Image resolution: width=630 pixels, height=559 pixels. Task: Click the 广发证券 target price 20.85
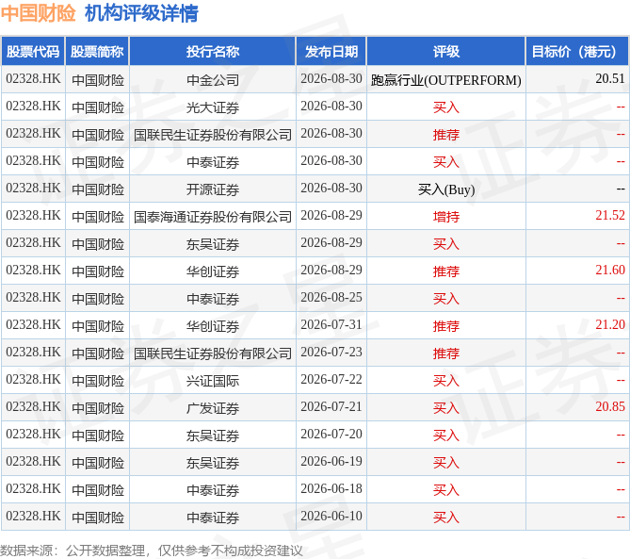point(610,407)
